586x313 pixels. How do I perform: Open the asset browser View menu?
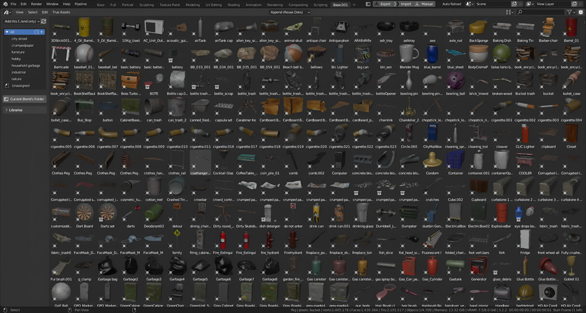[x=20, y=12]
